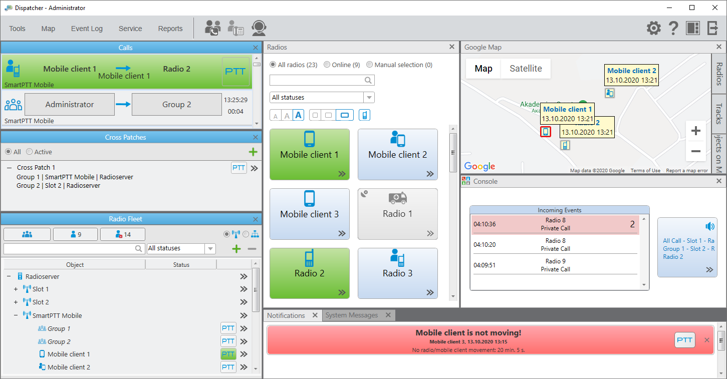Add a new cross patch with green plus
The image size is (727, 379).
[x=253, y=152]
